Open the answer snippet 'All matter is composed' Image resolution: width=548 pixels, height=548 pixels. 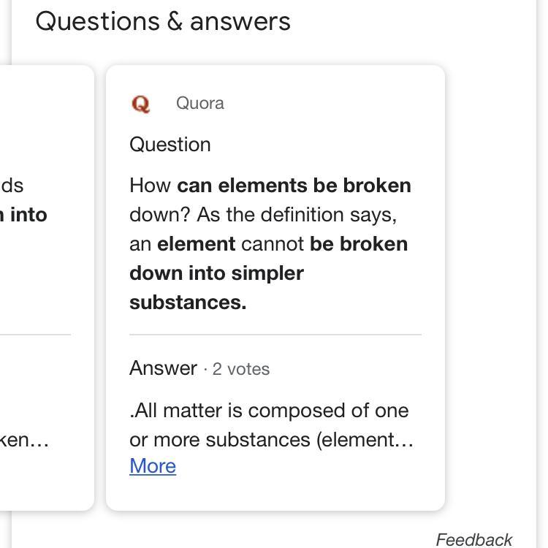point(269,411)
